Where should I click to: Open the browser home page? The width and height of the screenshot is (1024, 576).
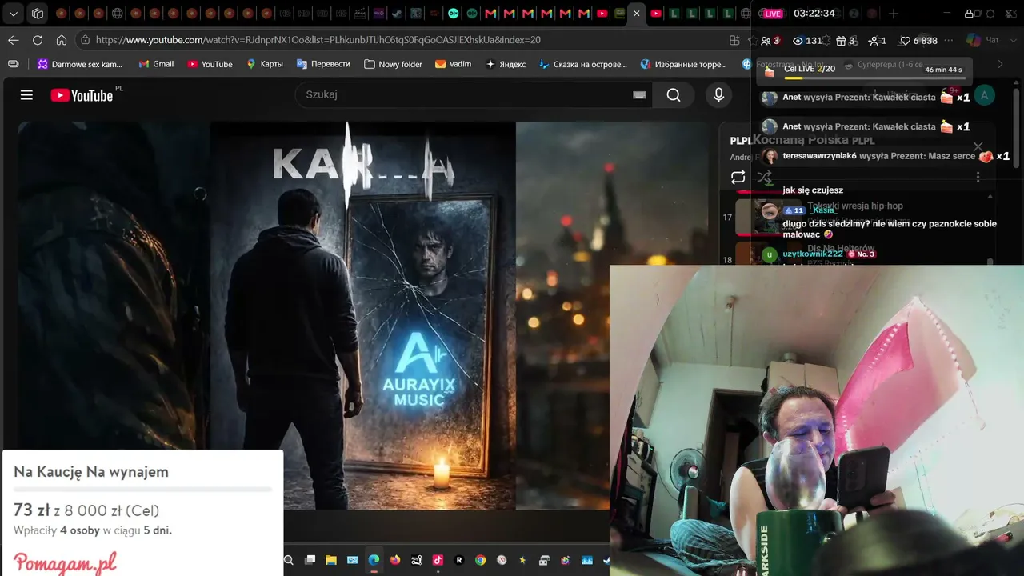(62, 40)
